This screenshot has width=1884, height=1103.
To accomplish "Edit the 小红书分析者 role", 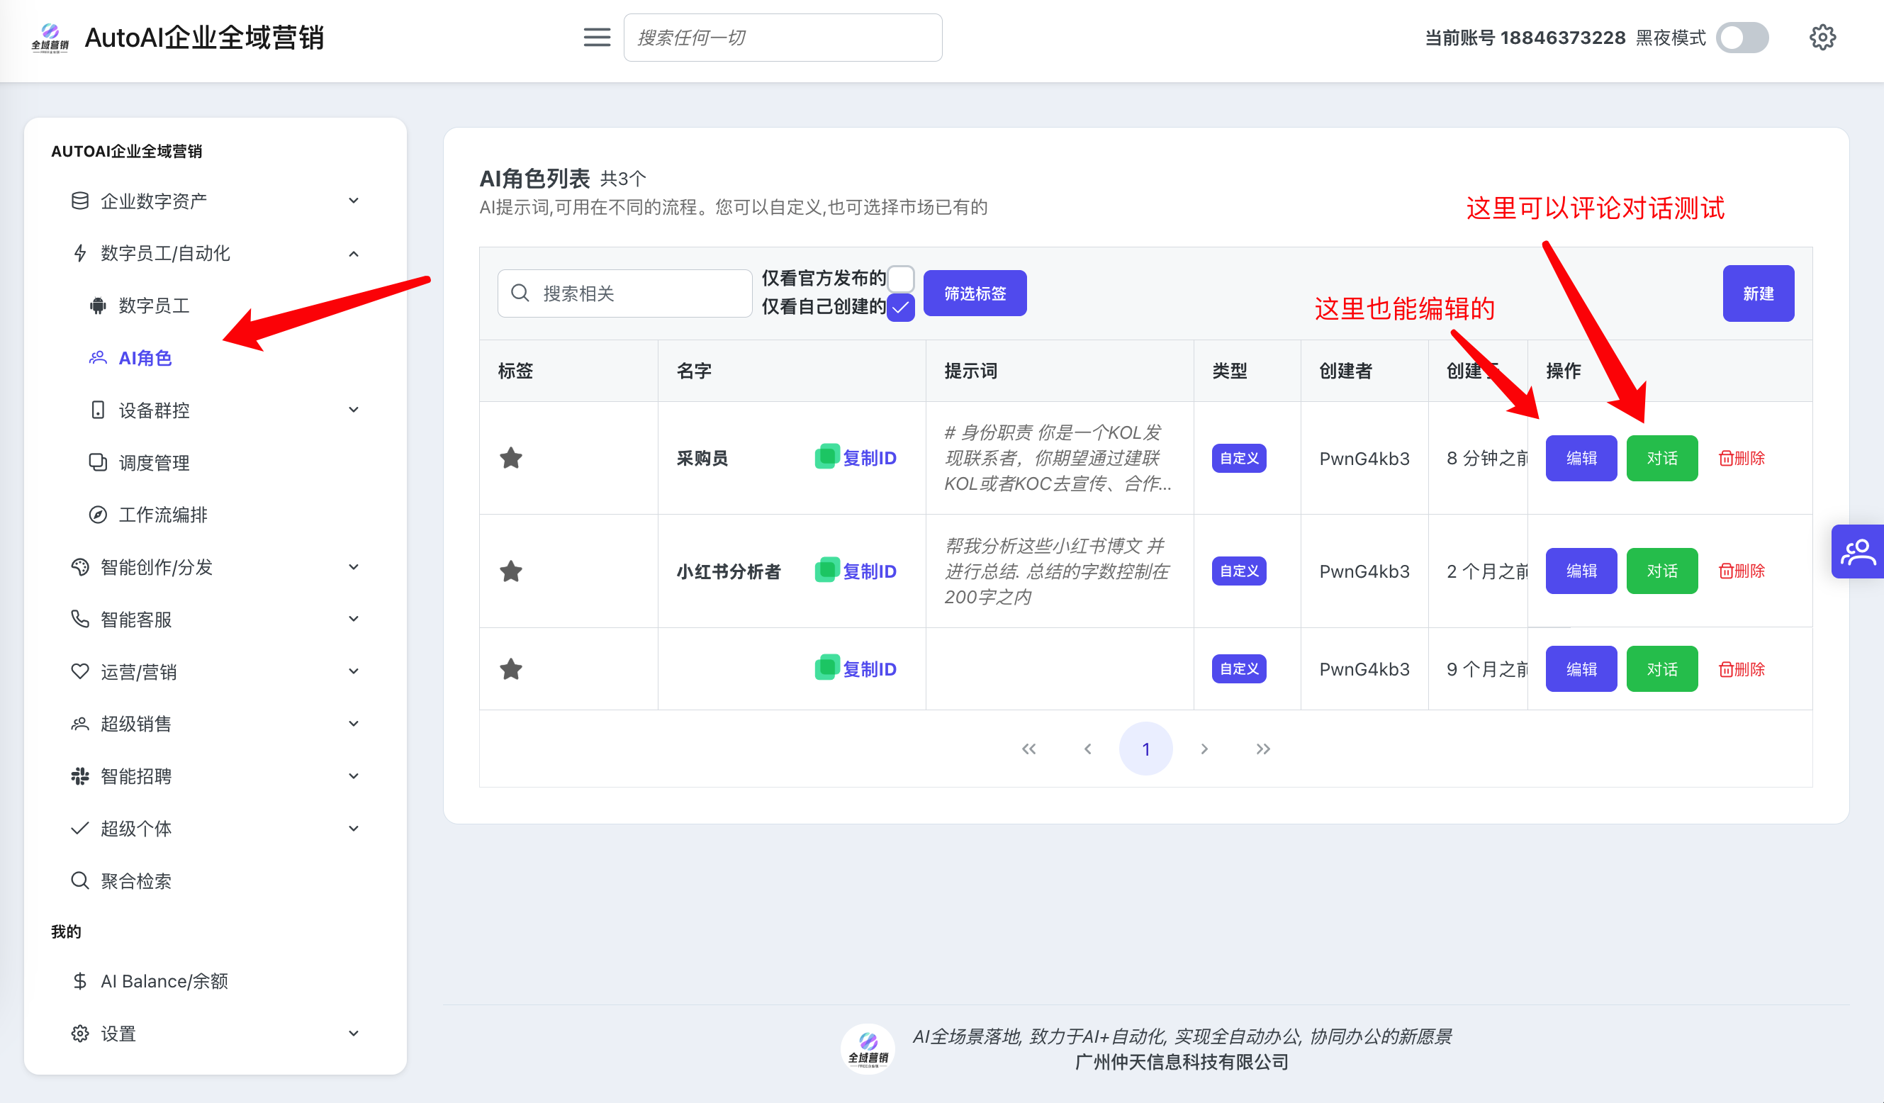I will 1581,571.
